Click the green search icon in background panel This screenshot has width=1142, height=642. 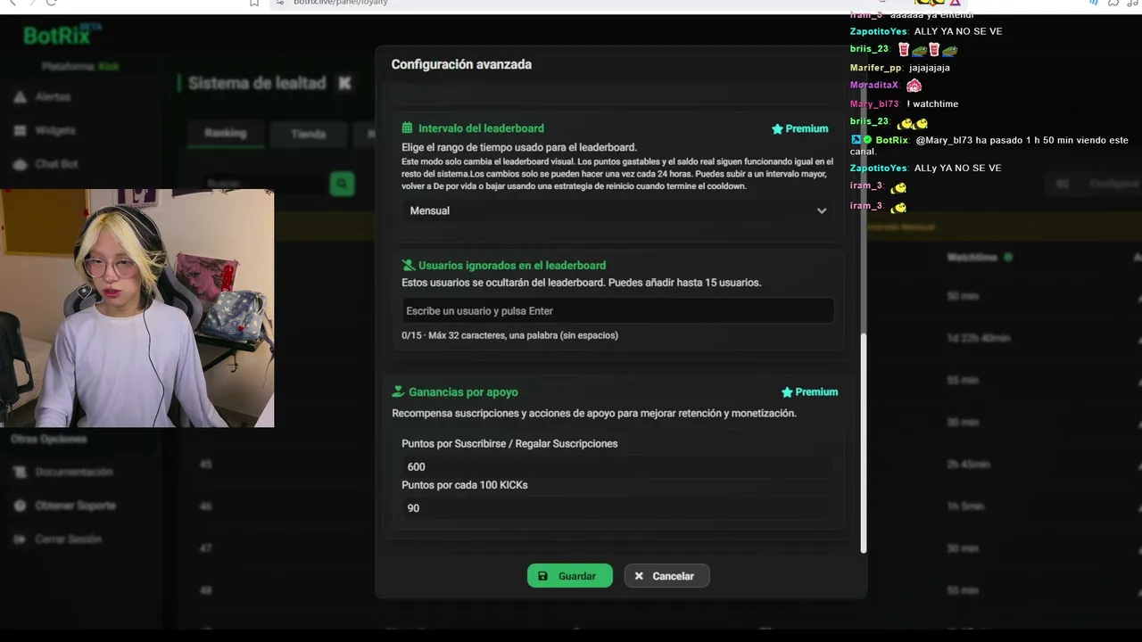342,184
